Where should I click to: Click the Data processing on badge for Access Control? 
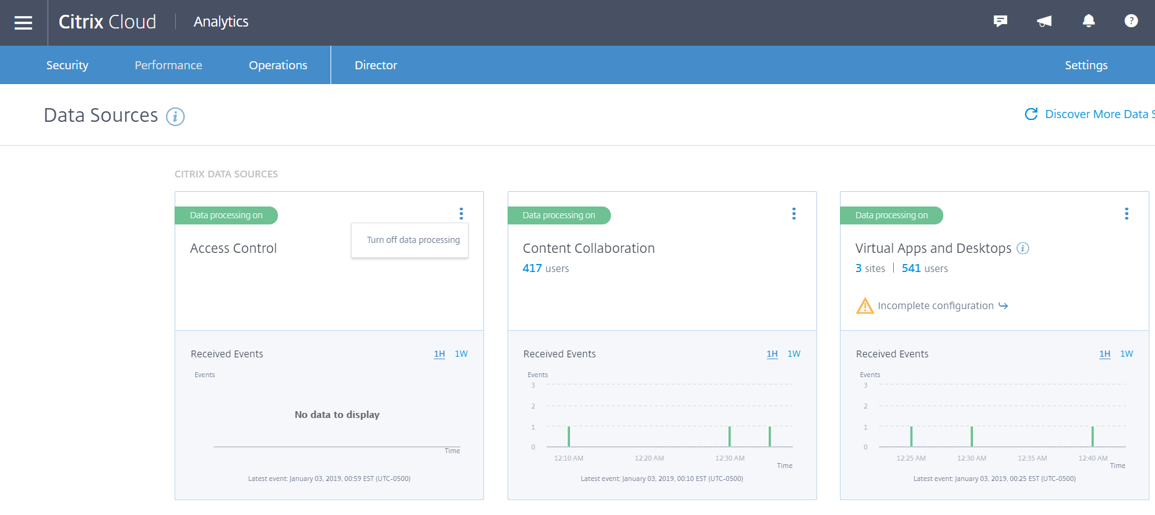227,215
